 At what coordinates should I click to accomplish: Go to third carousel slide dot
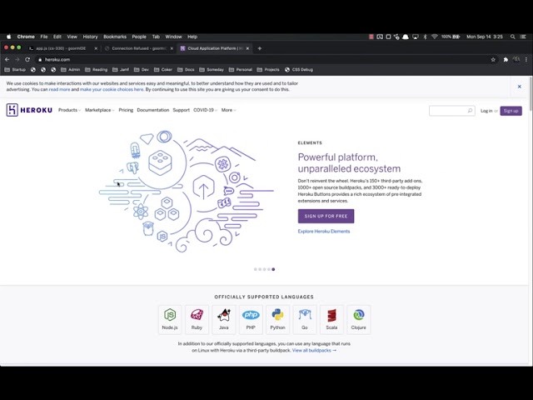pos(265,269)
